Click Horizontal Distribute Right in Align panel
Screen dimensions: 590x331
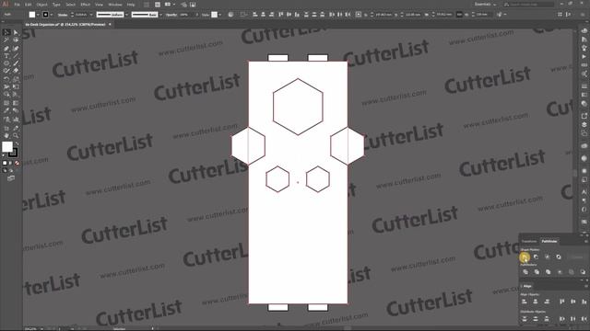(584, 319)
